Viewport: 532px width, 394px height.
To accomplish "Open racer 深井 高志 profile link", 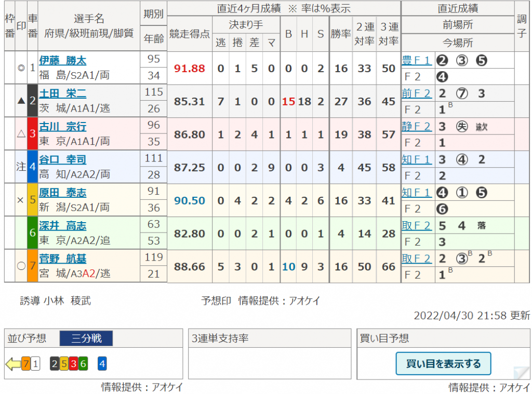I will (x=63, y=225).
